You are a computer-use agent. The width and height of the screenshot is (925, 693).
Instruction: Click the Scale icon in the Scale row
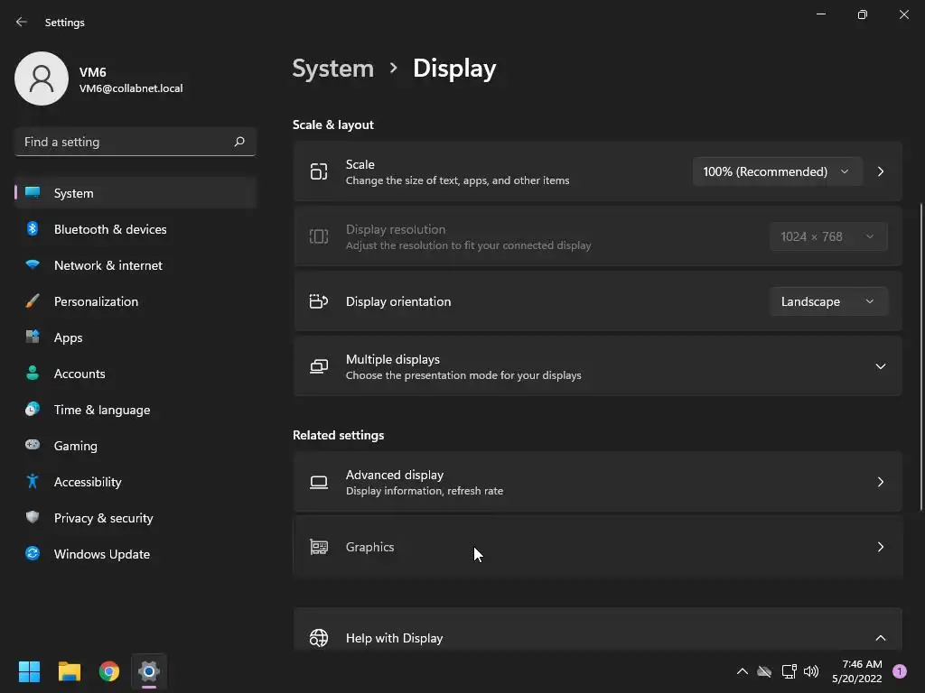click(x=319, y=171)
